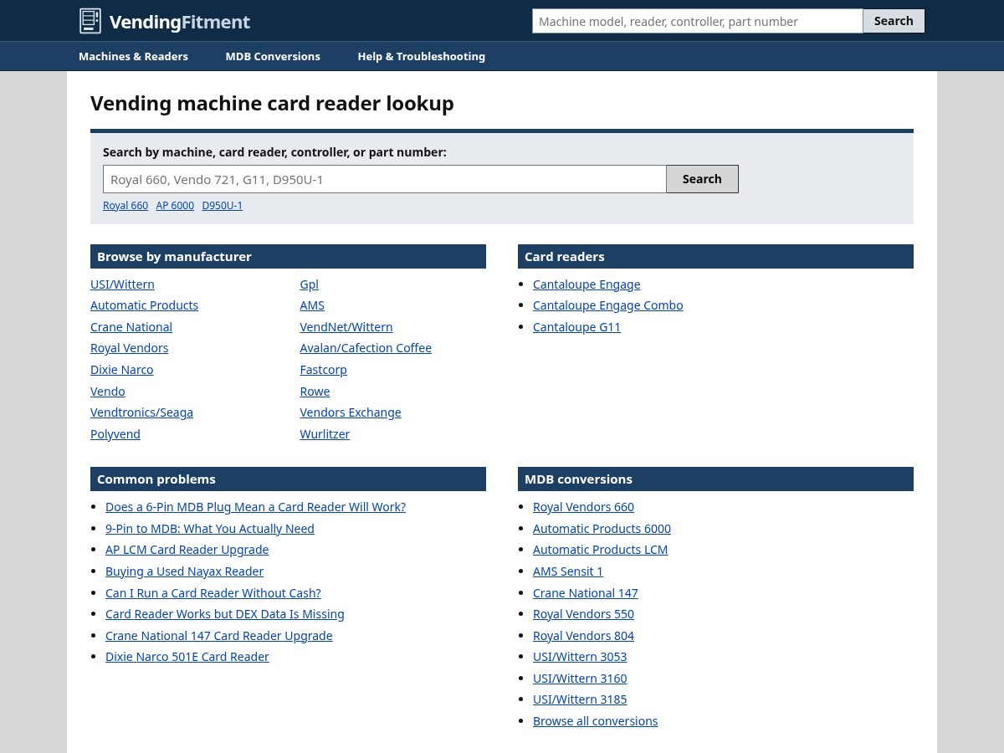Browse Gpl manufacturer

pyautogui.click(x=310, y=284)
